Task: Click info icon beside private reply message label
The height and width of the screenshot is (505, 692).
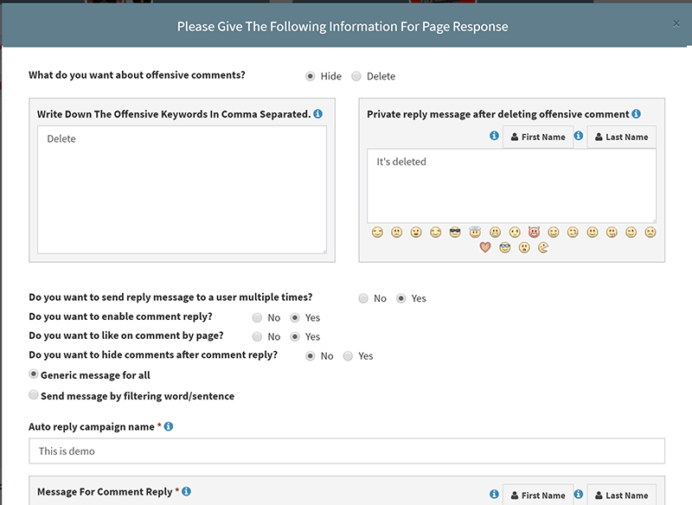Action: (636, 114)
